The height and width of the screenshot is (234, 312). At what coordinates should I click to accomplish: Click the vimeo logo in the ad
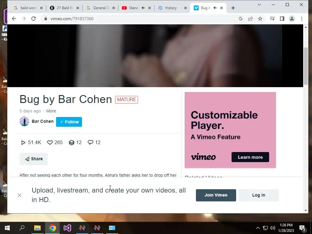(x=203, y=157)
